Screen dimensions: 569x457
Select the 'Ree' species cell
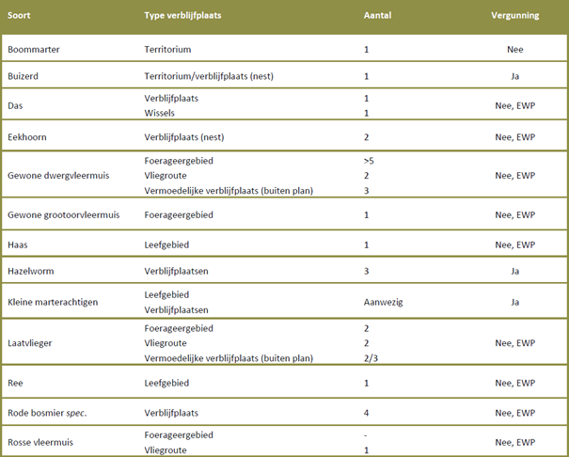15,383
